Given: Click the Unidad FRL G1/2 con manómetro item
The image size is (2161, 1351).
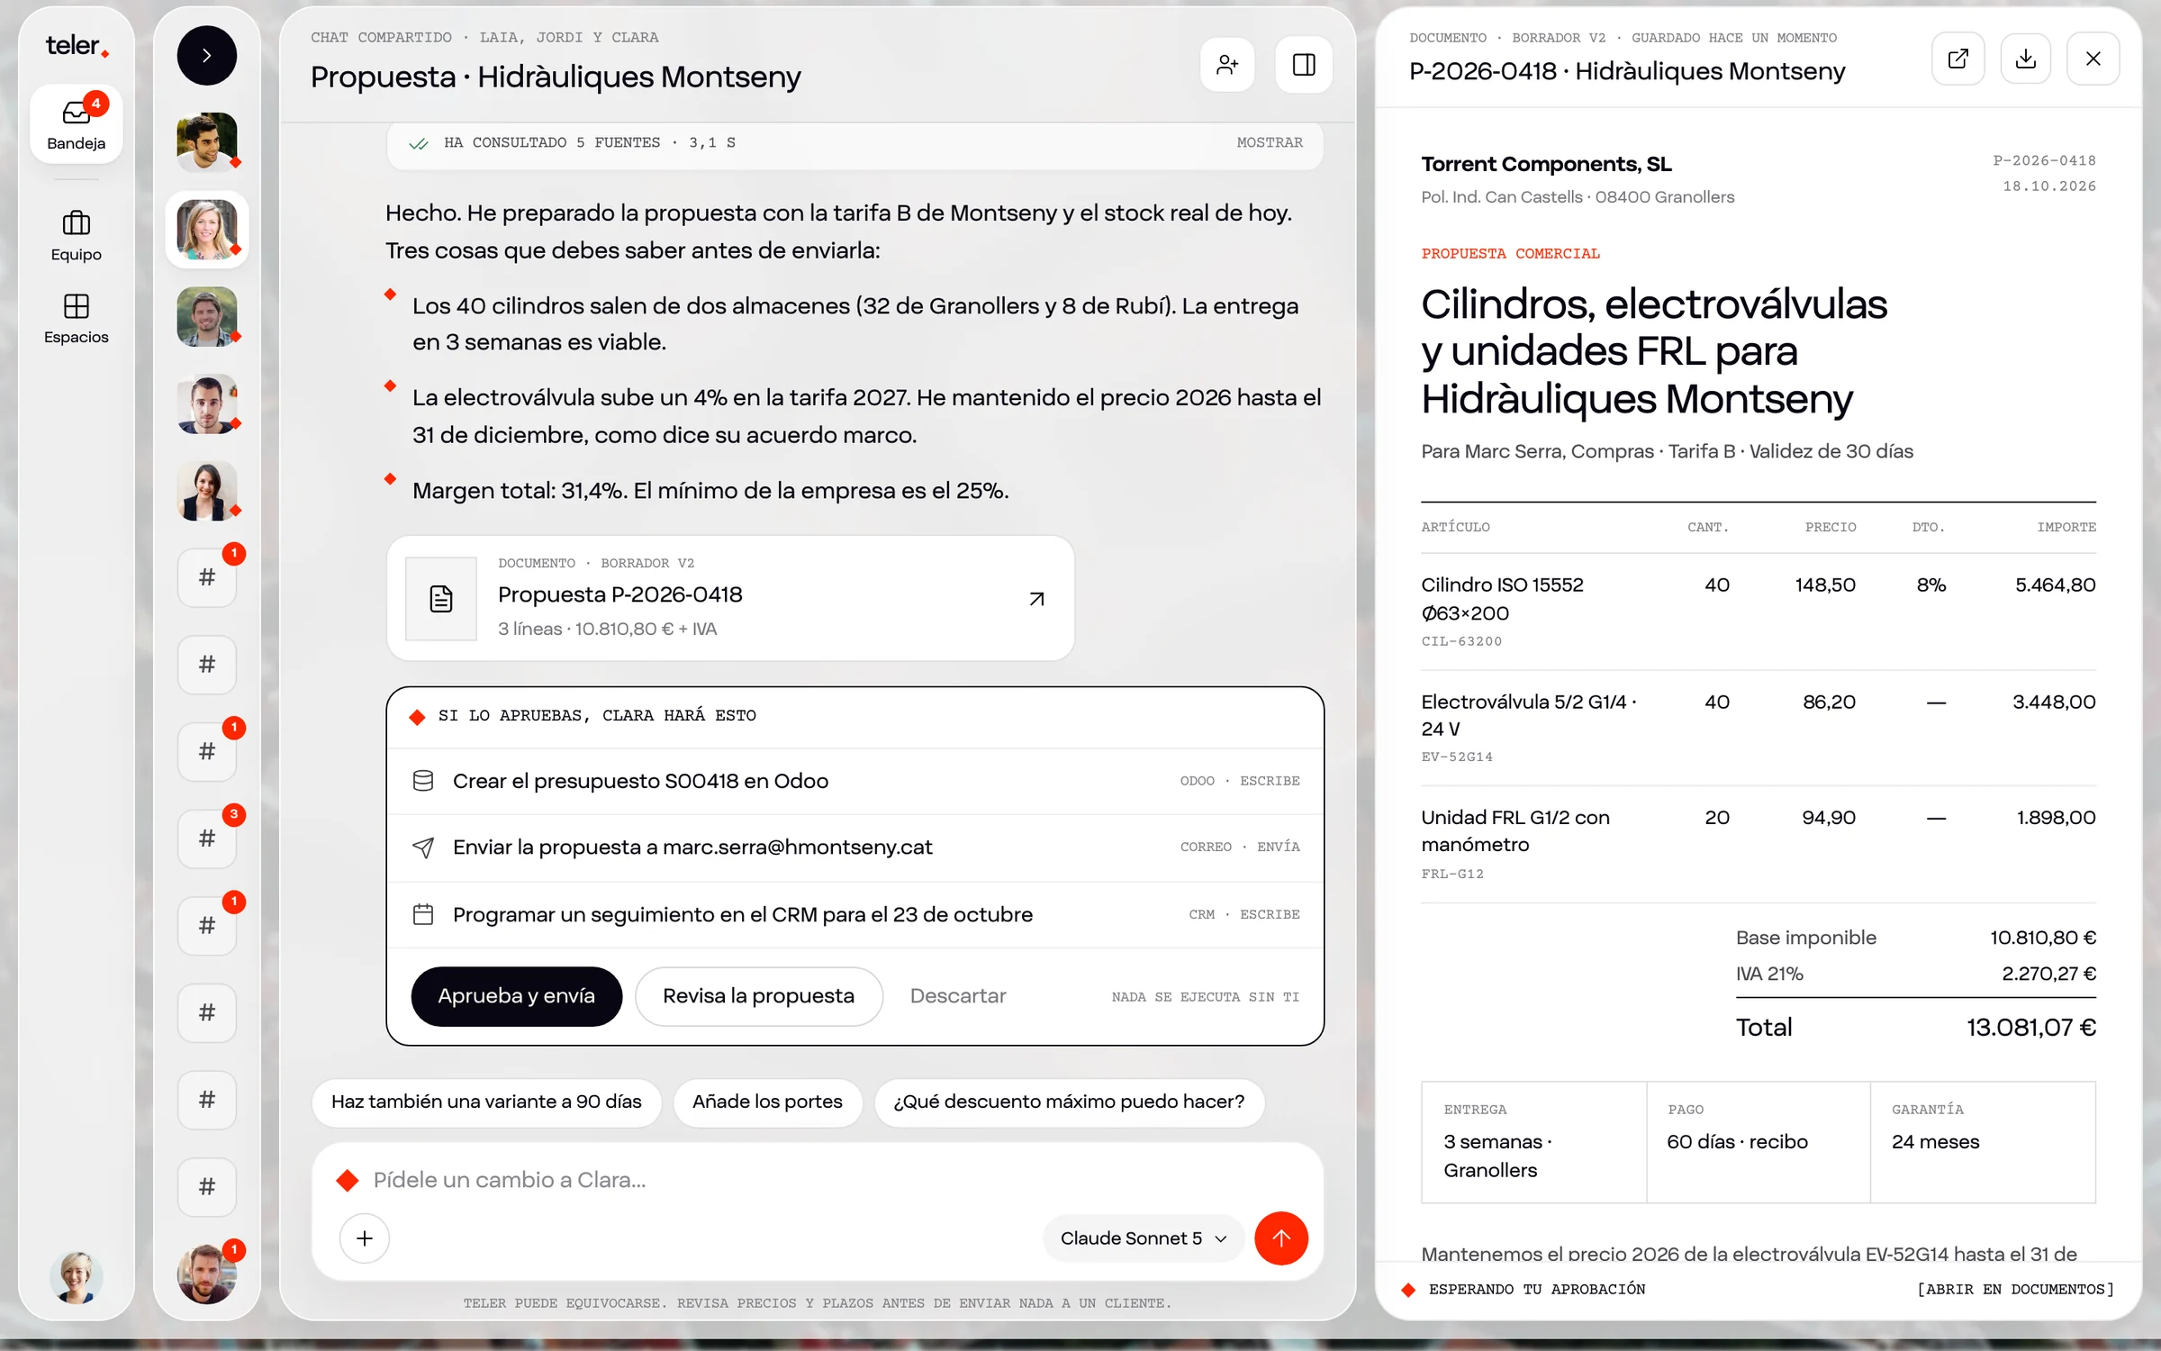Looking at the screenshot, I should point(1759,845).
